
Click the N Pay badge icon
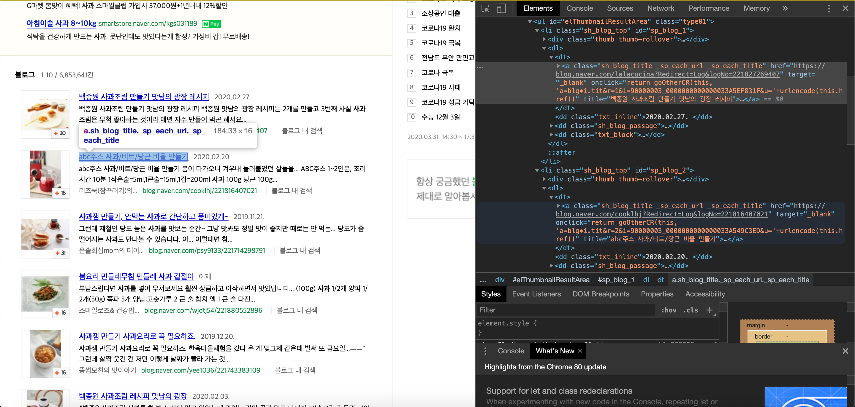click(211, 24)
